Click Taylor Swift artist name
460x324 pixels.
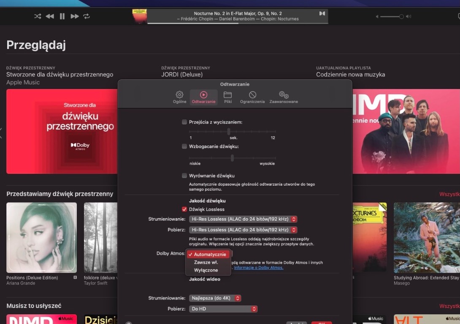tap(96, 283)
